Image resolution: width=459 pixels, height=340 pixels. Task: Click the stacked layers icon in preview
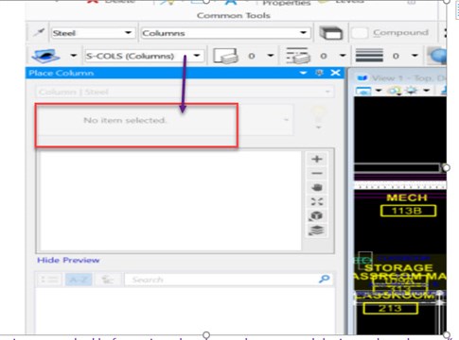[317, 230]
